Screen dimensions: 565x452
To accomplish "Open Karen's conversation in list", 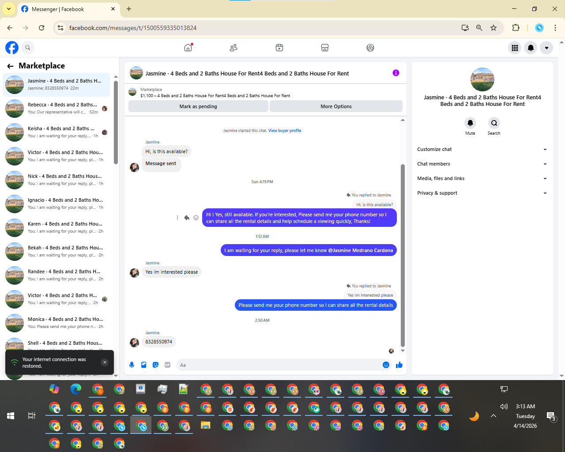I will coord(56,227).
